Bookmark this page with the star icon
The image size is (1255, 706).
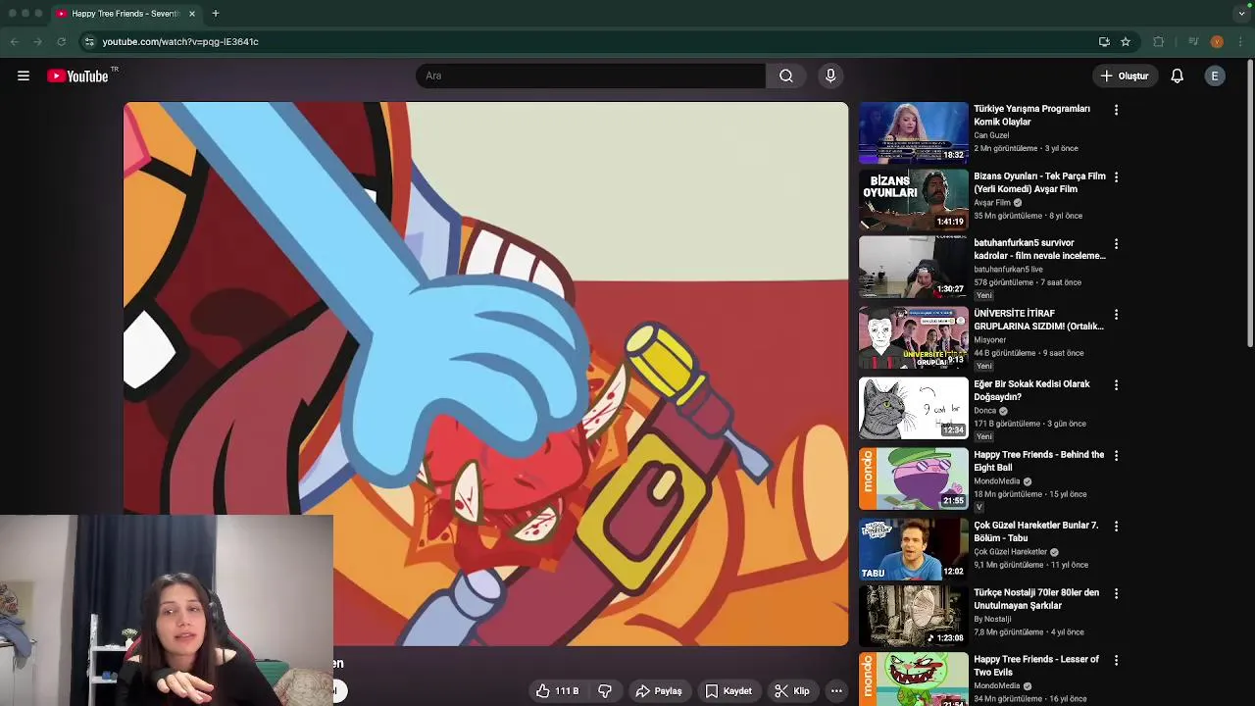coord(1126,41)
